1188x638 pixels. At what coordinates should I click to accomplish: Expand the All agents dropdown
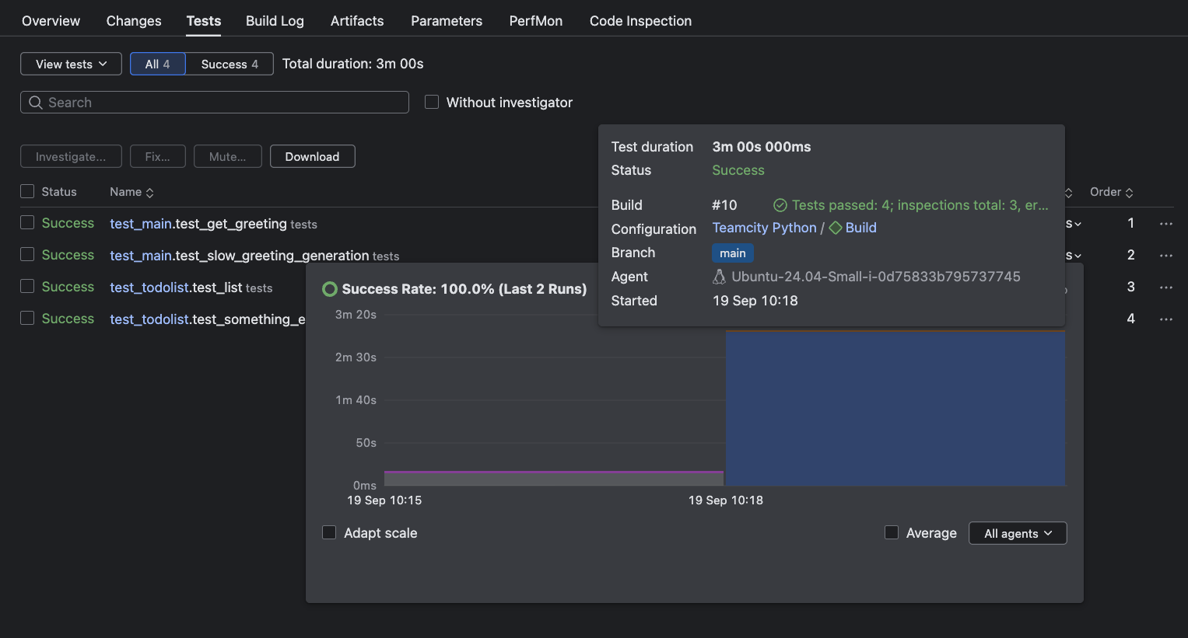1017,533
